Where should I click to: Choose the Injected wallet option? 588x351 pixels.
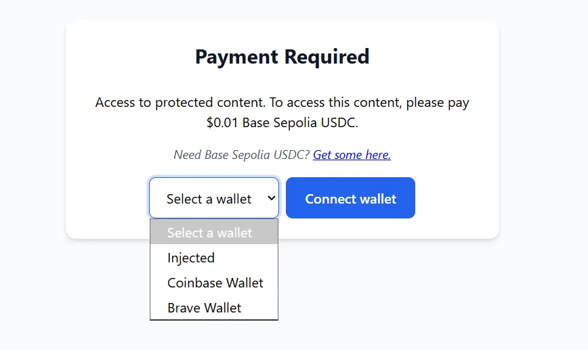point(191,258)
